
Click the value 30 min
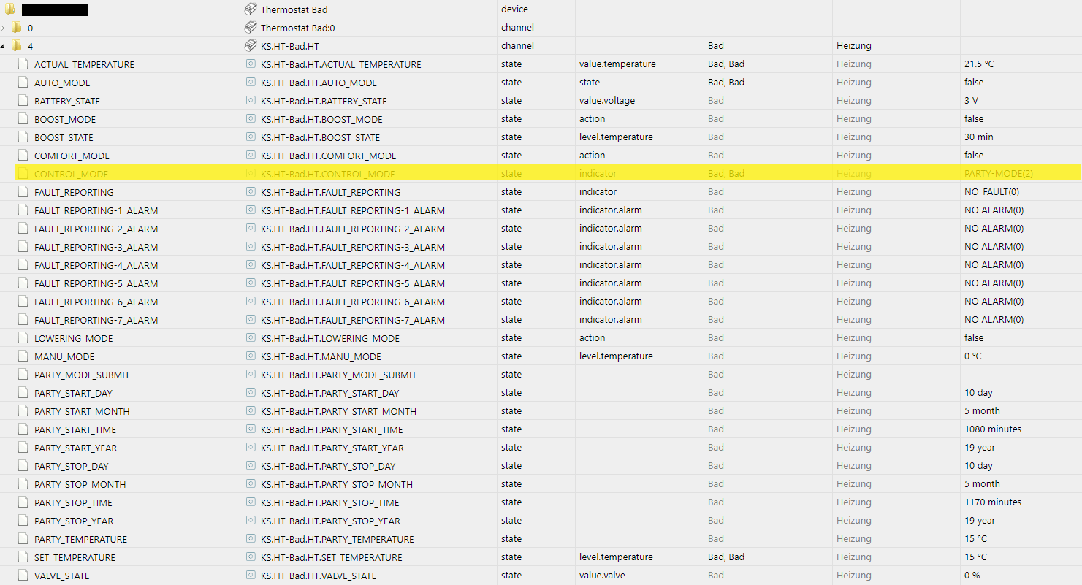(x=979, y=137)
